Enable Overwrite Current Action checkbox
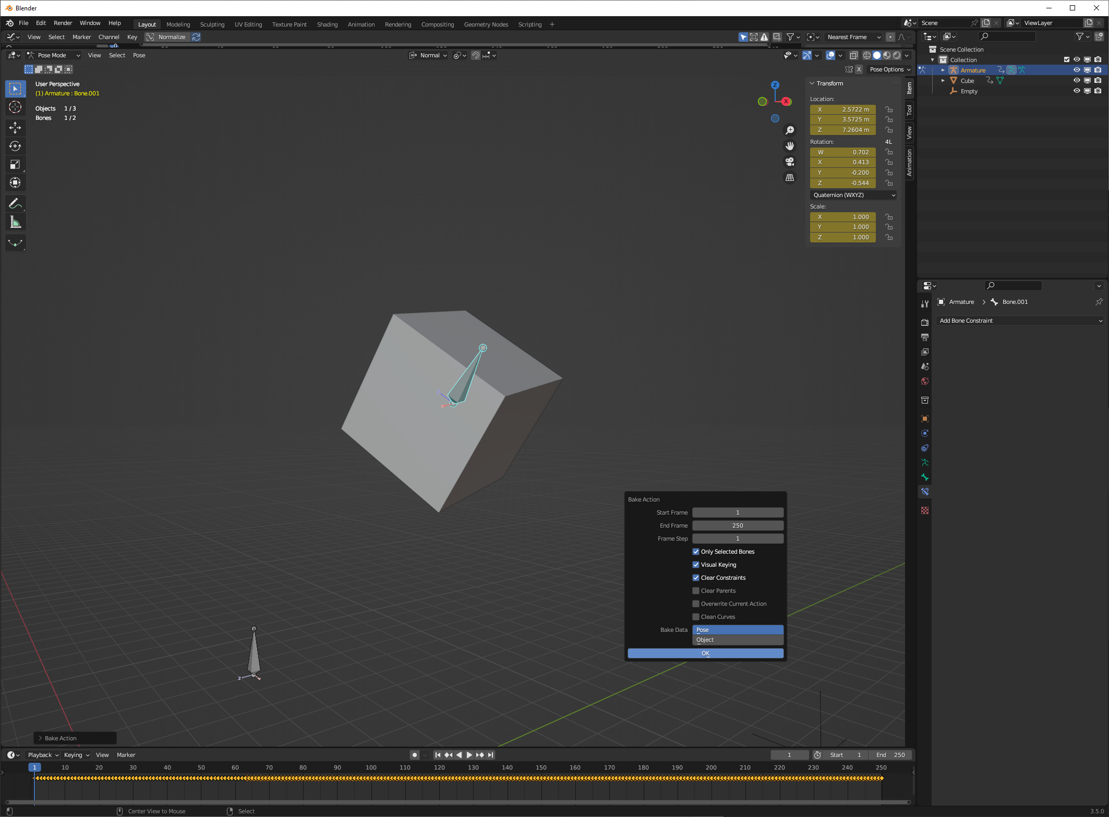Image resolution: width=1109 pixels, height=817 pixels. click(696, 604)
